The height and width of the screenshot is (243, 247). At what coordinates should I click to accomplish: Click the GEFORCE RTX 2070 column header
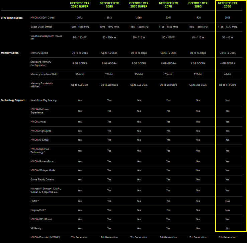[x=168, y=5]
